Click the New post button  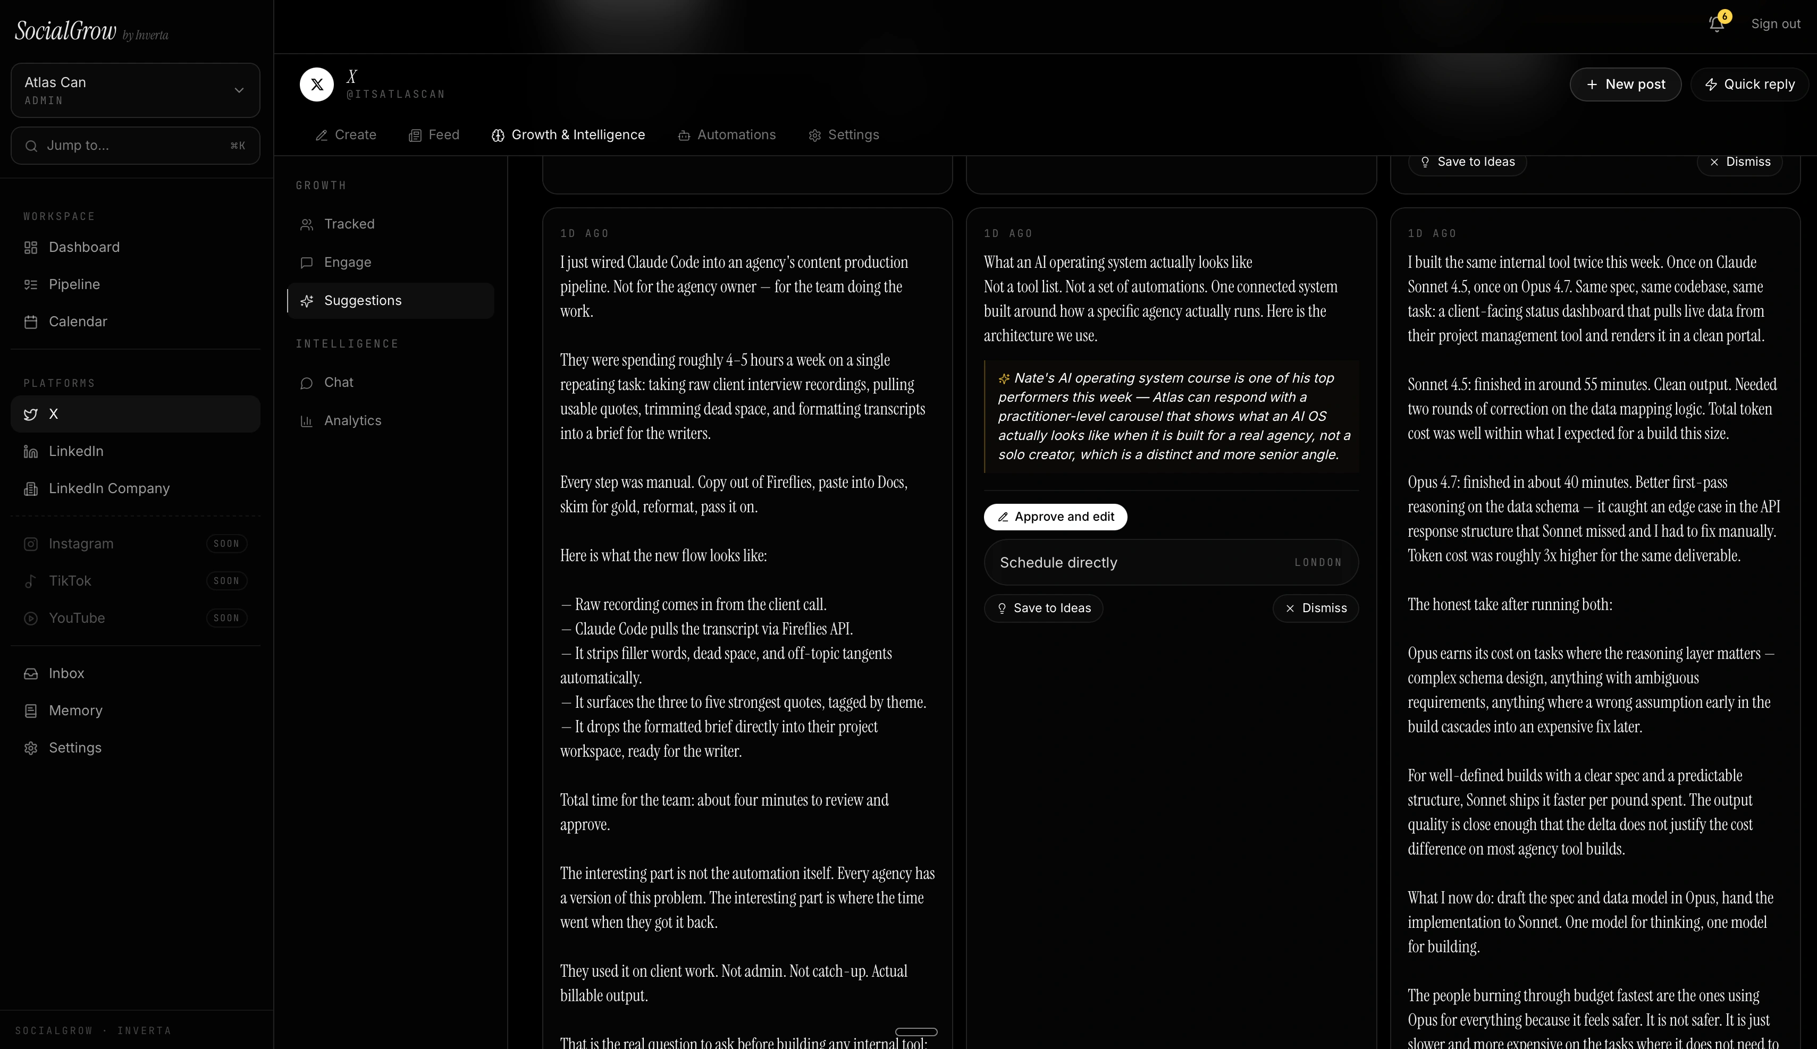1625,84
